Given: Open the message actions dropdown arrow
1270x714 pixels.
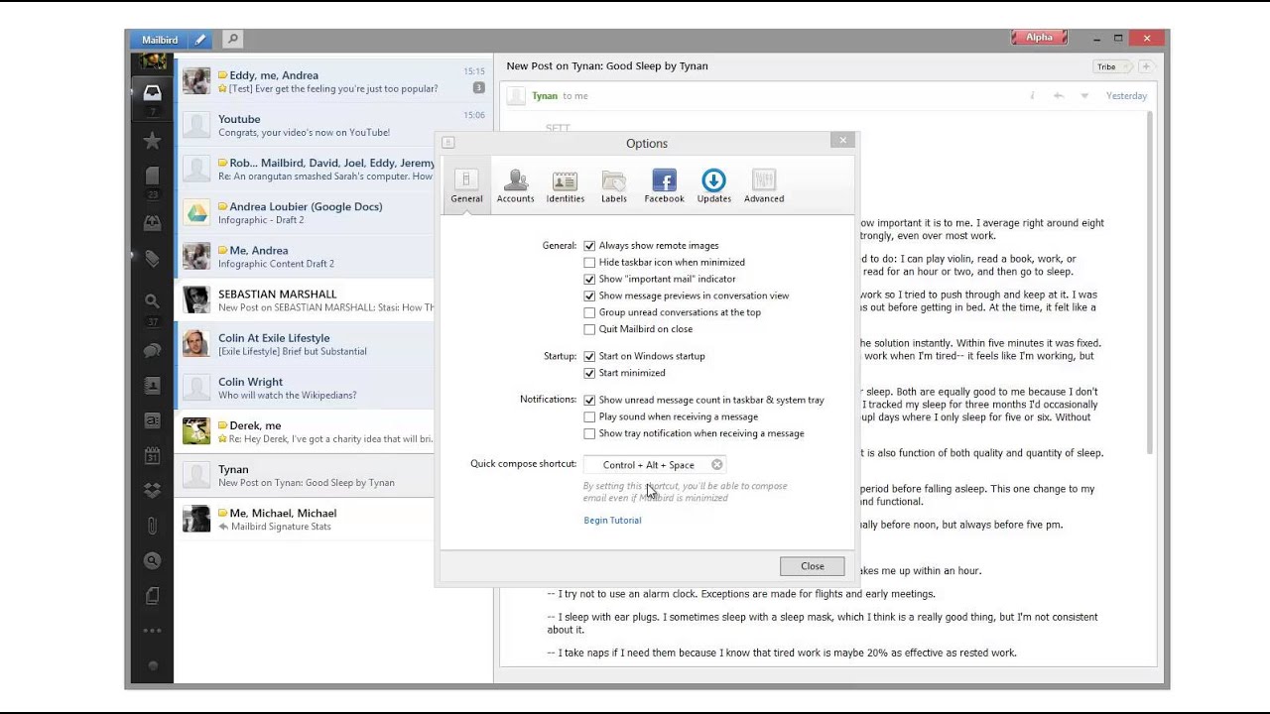Looking at the screenshot, I should [1084, 96].
